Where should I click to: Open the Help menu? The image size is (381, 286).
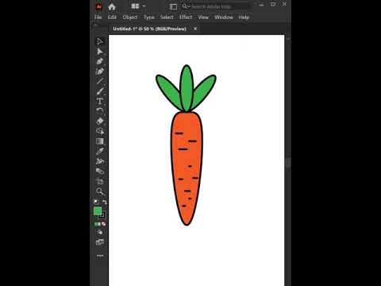(244, 17)
